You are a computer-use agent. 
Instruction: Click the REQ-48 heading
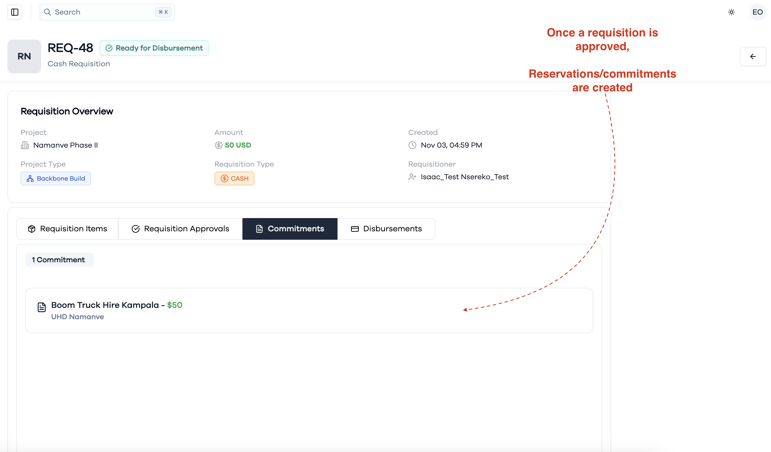pos(70,48)
